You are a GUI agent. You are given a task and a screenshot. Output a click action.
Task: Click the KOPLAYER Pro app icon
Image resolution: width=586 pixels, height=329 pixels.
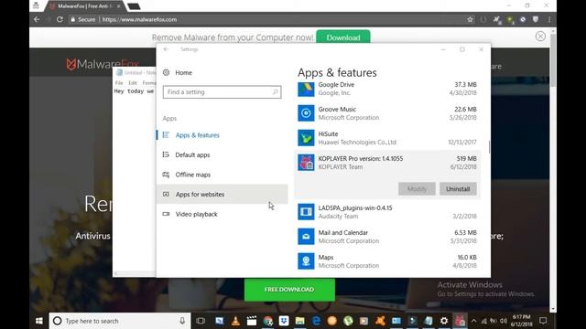[x=306, y=163]
